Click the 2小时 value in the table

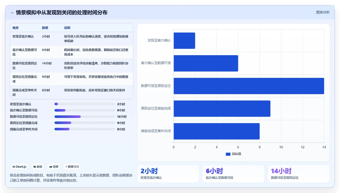(46, 37)
